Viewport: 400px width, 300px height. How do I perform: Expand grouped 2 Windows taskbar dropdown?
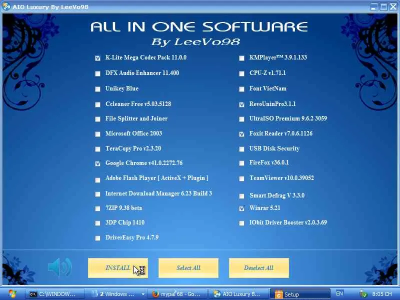[x=143, y=294]
